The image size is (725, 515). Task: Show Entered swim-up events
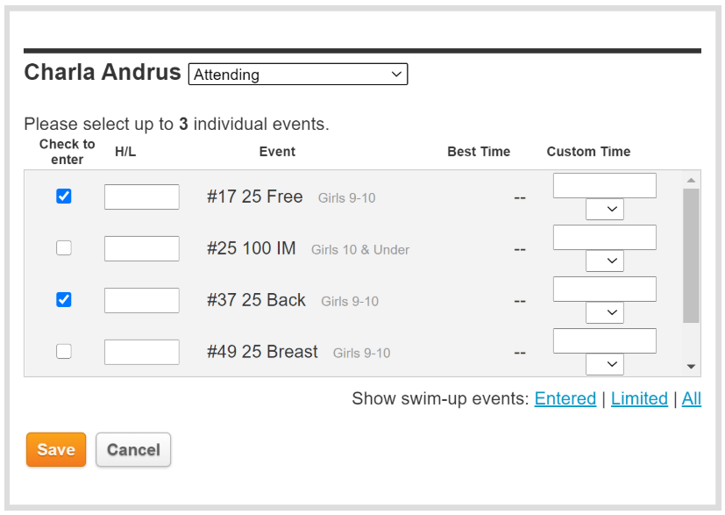tap(565, 399)
